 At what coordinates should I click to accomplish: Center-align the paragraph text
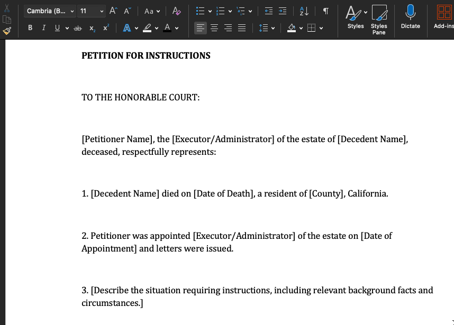(214, 28)
